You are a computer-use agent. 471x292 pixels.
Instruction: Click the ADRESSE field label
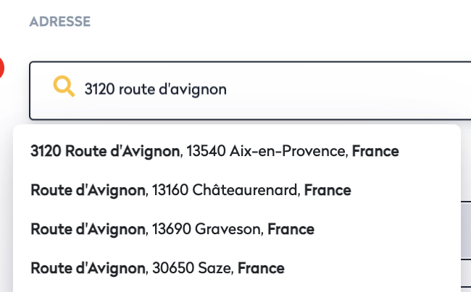[x=59, y=22]
